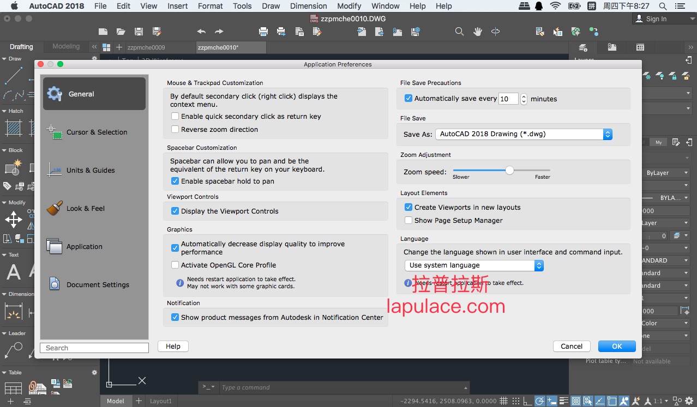Uncheck Enable spacebar hold to pan

click(175, 181)
